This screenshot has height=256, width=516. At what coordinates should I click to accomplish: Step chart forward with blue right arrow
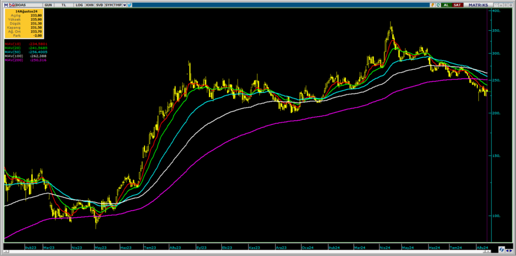511,251
